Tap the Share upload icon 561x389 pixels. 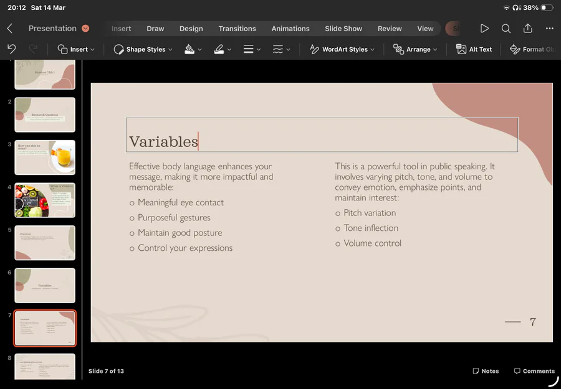528,28
